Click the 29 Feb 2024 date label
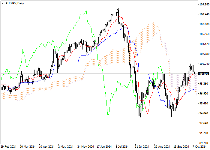This screenshot has height=150, width=210. [x=8, y=147]
